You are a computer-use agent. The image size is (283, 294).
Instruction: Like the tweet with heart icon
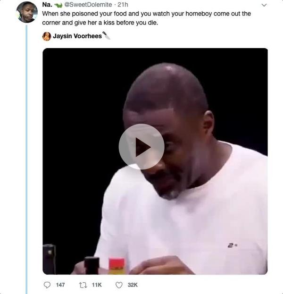[x=119, y=285]
